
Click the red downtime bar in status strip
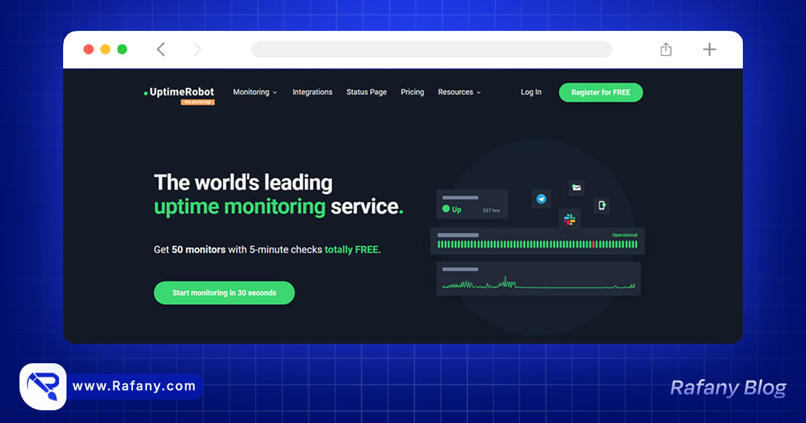click(594, 244)
